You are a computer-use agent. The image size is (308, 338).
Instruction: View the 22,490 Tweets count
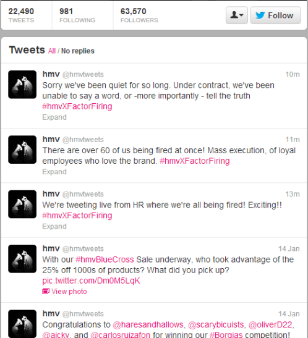point(21,15)
